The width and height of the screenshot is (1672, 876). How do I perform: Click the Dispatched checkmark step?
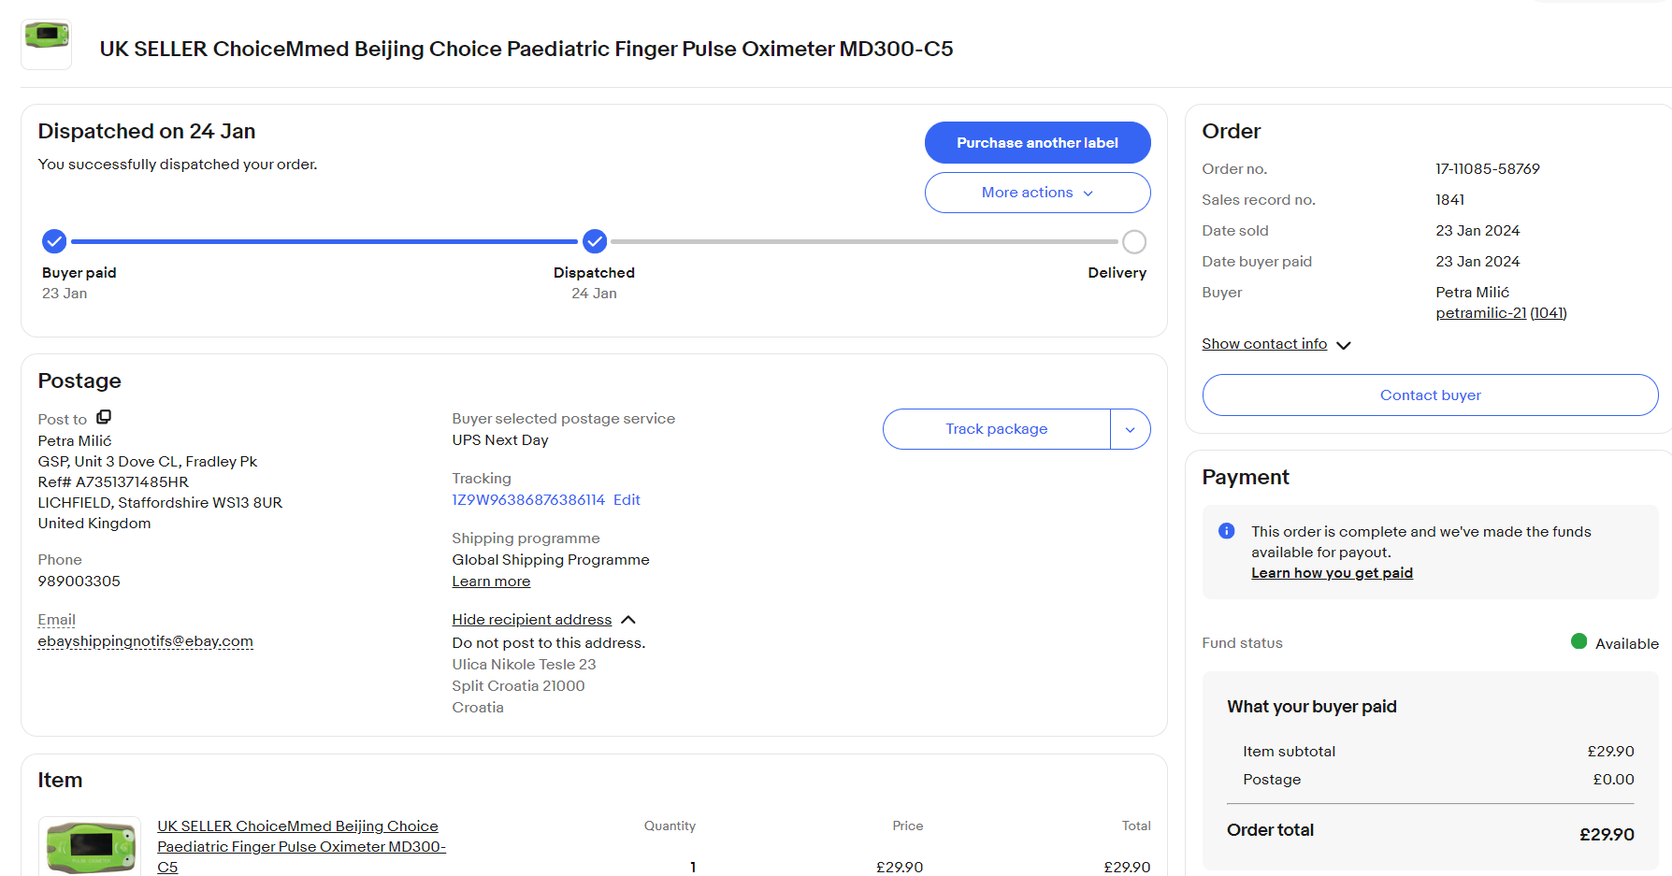click(x=595, y=242)
